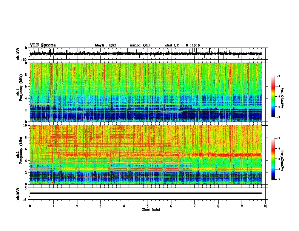Click the Time axis tick label "7"
This screenshot has height=231, width=299.
coord(195,206)
